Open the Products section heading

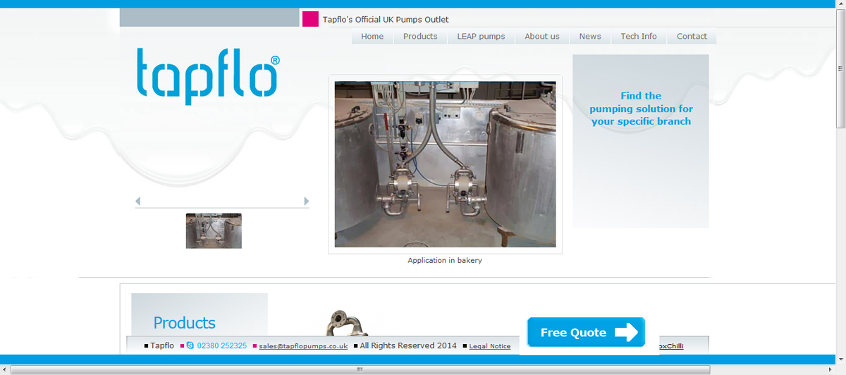click(x=185, y=323)
